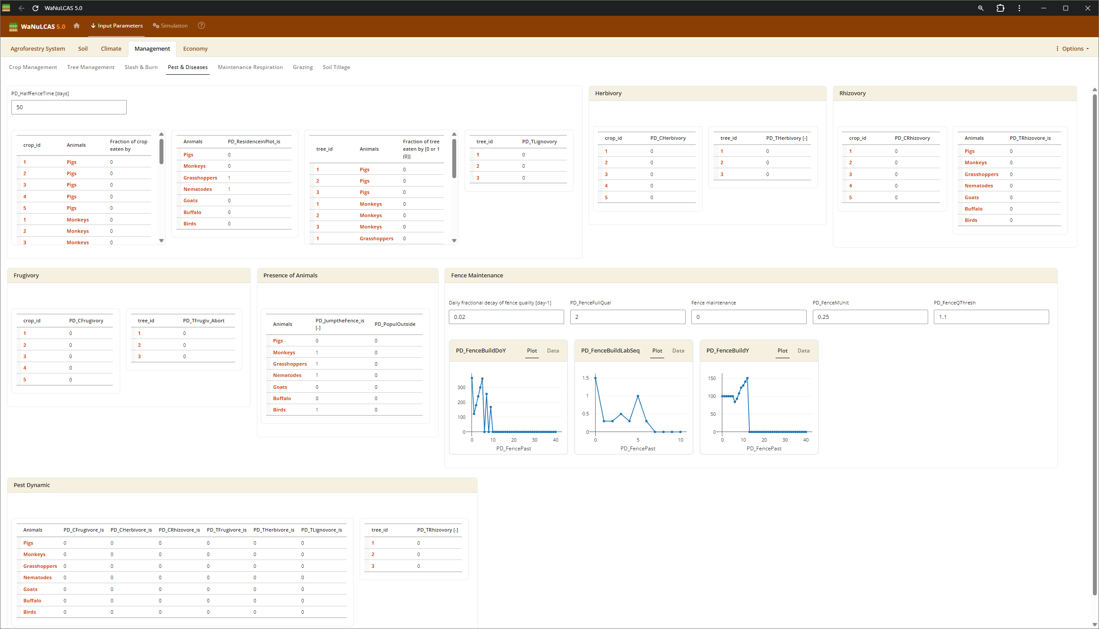
Task: Click the PD_FenceQThresh input field
Action: (x=991, y=317)
